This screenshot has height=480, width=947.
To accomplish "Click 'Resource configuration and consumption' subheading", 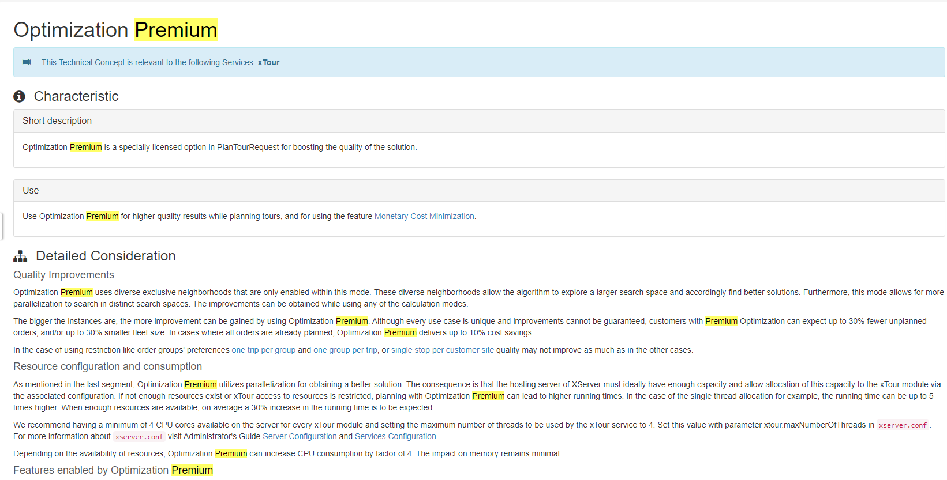I will coord(107,366).
